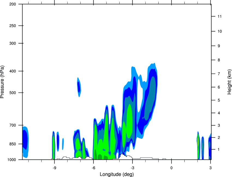Pick the 7 km height label
The width and height of the screenshot is (232, 177).
tap(219, 74)
